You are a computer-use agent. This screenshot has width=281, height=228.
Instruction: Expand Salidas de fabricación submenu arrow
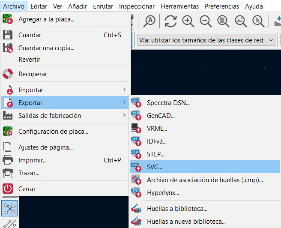[x=124, y=115]
